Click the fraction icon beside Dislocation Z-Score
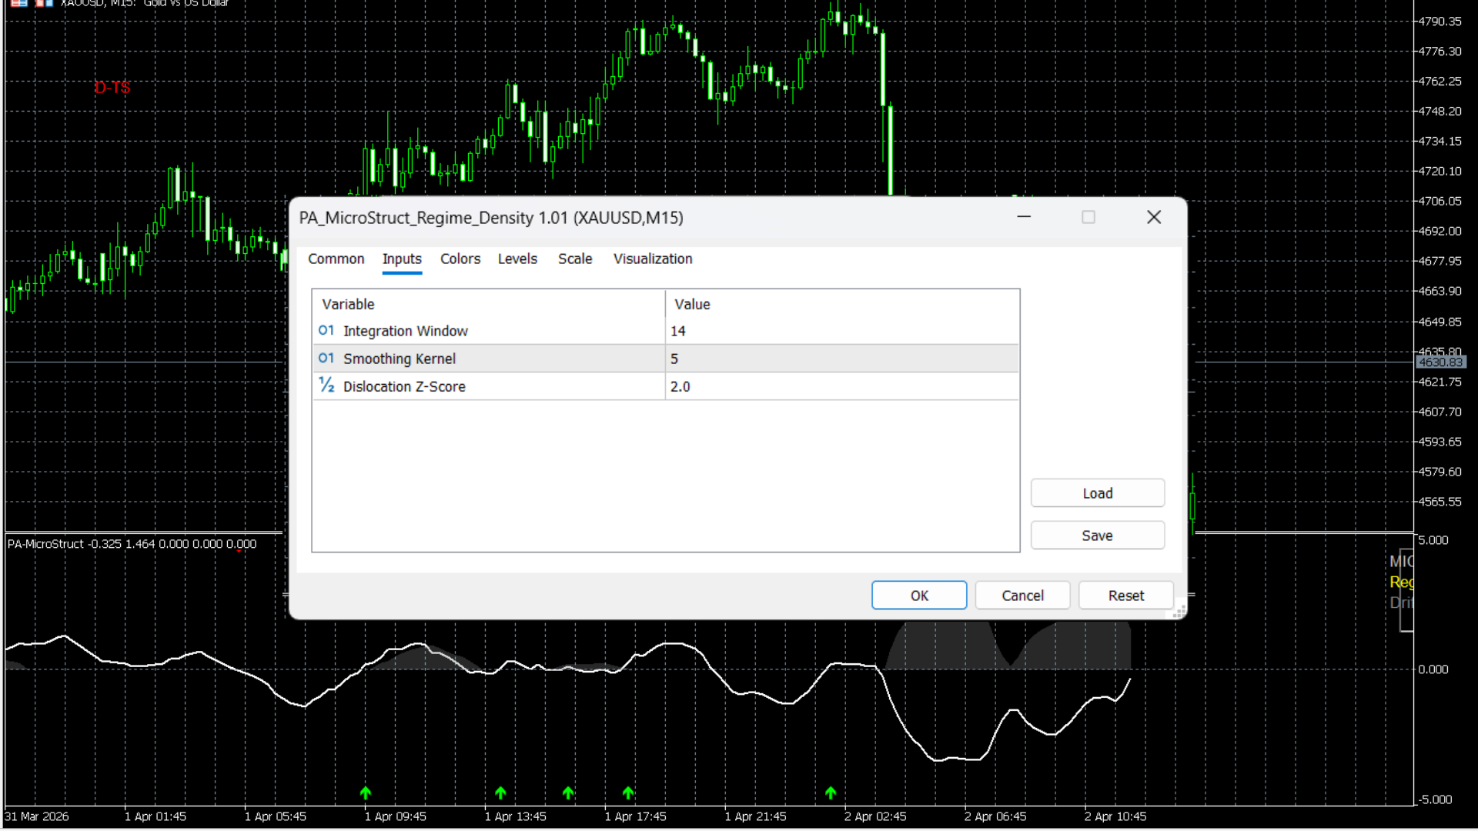 click(x=326, y=385)
